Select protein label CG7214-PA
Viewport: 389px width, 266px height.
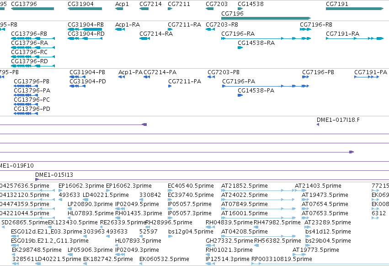160,72
